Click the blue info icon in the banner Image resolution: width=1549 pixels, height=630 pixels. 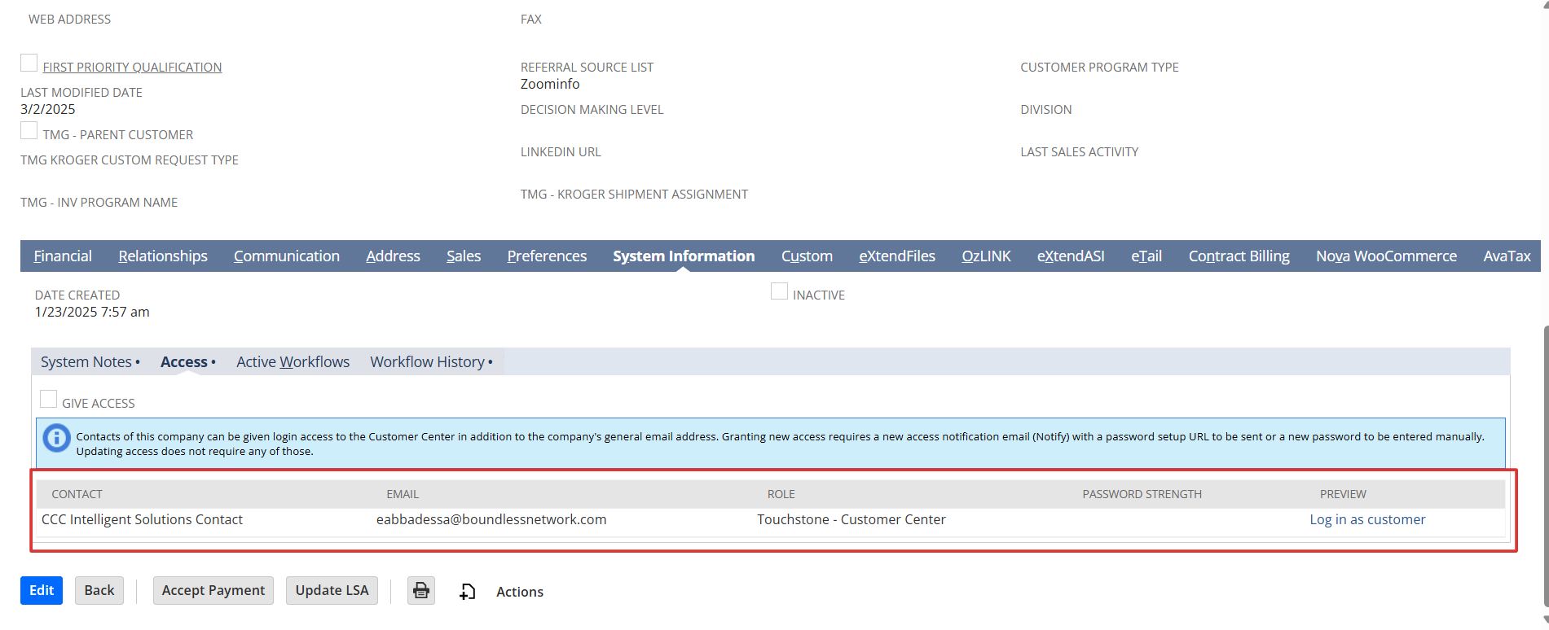(x=56, y=438)
